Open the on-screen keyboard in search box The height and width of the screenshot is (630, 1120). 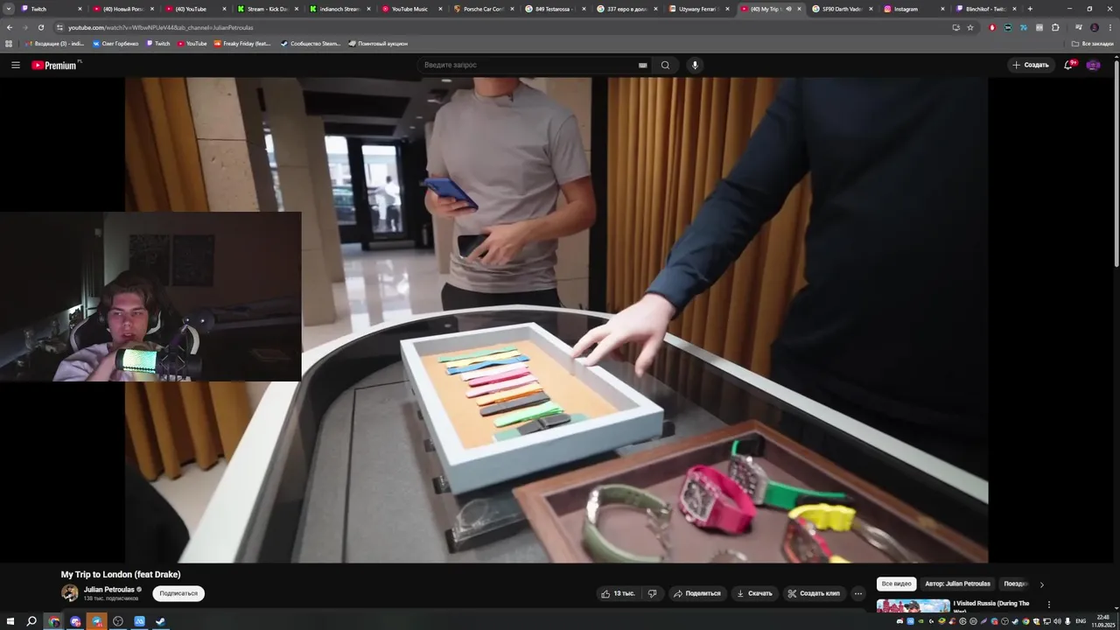(642, 65)
